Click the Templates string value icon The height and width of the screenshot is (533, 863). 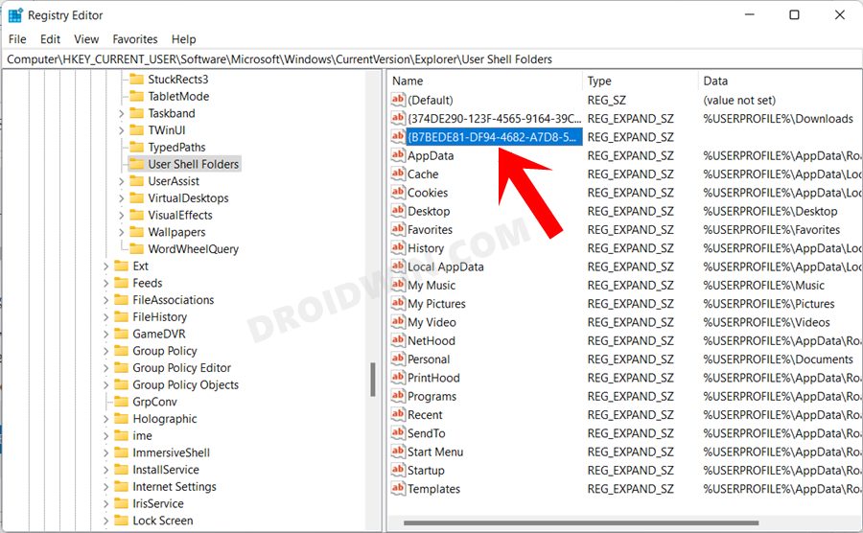click(x=398, y=489)
